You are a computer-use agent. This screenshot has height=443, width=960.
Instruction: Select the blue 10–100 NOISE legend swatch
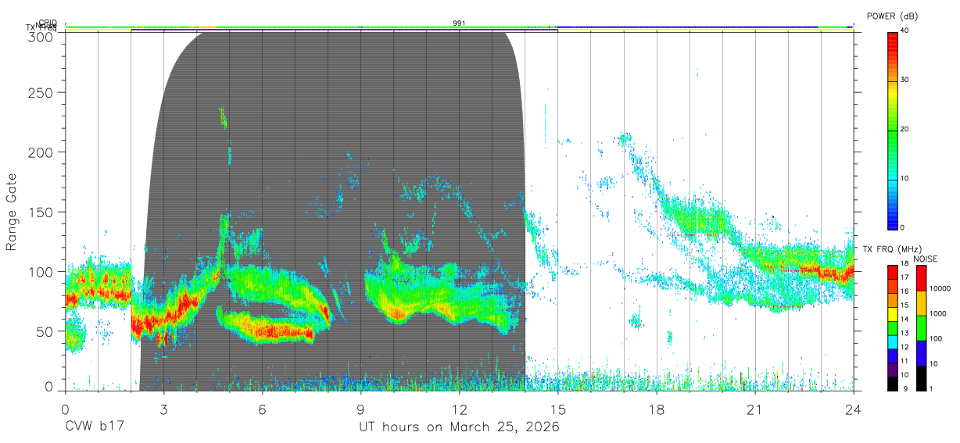[x=922, y=352]
